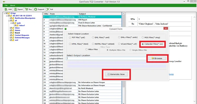Select the Deleted Messages tree item label
The image size is (197, 104).
click(x=22, y=38)
